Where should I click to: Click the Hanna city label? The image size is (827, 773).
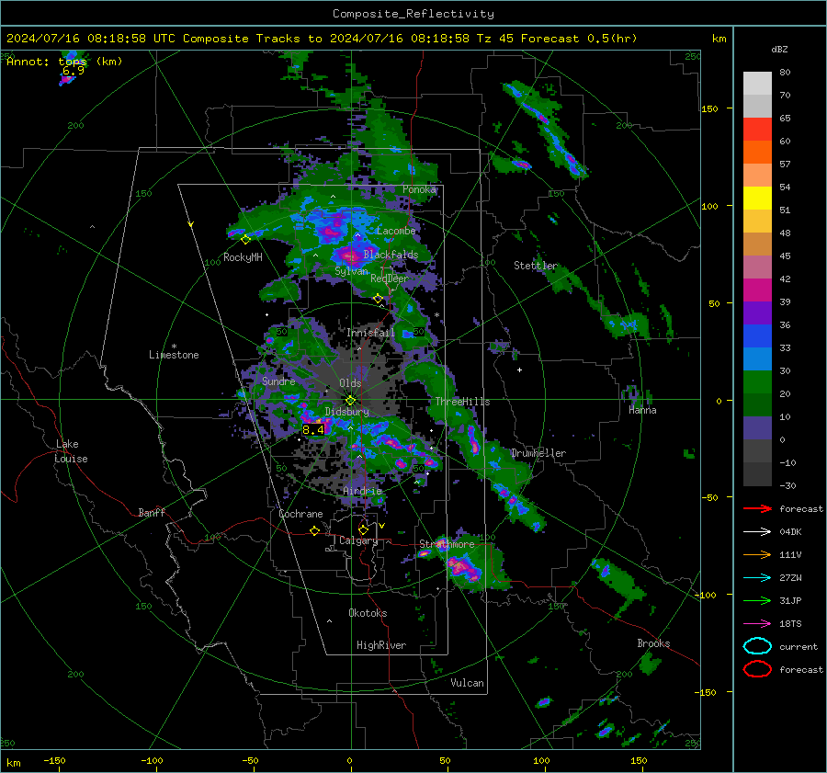[642, 410]
